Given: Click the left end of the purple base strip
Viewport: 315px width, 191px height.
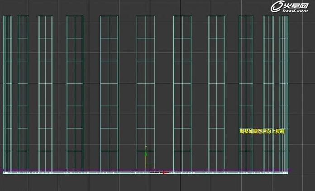Looking at the screenshot, I should coord(5,171).
